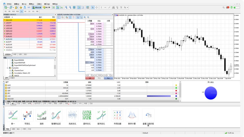Switch to the M15 timeframe button
The width and height of the screenshot is (244, 137).
13,11
